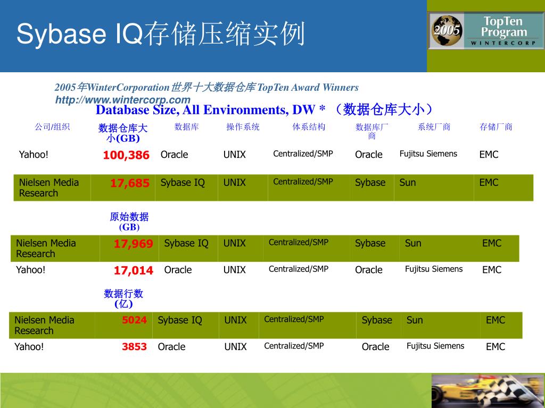
Task: Click the '体系结构' column header
Action: pyautogui.click(x=309, y=126)
